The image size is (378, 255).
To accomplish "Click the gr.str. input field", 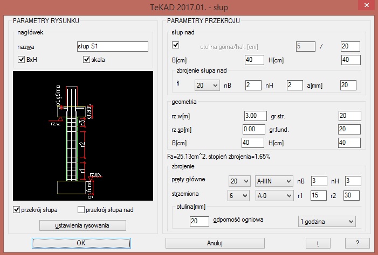I will click(x=350, y=116).
